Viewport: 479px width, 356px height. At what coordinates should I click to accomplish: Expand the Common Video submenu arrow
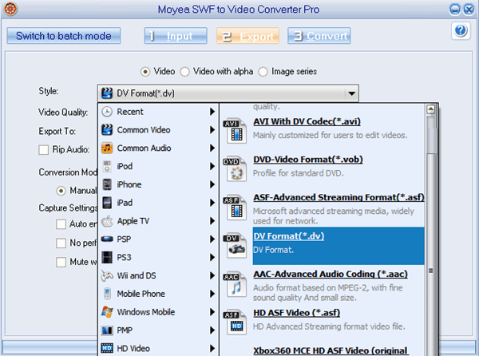click(x=212, y=130)
